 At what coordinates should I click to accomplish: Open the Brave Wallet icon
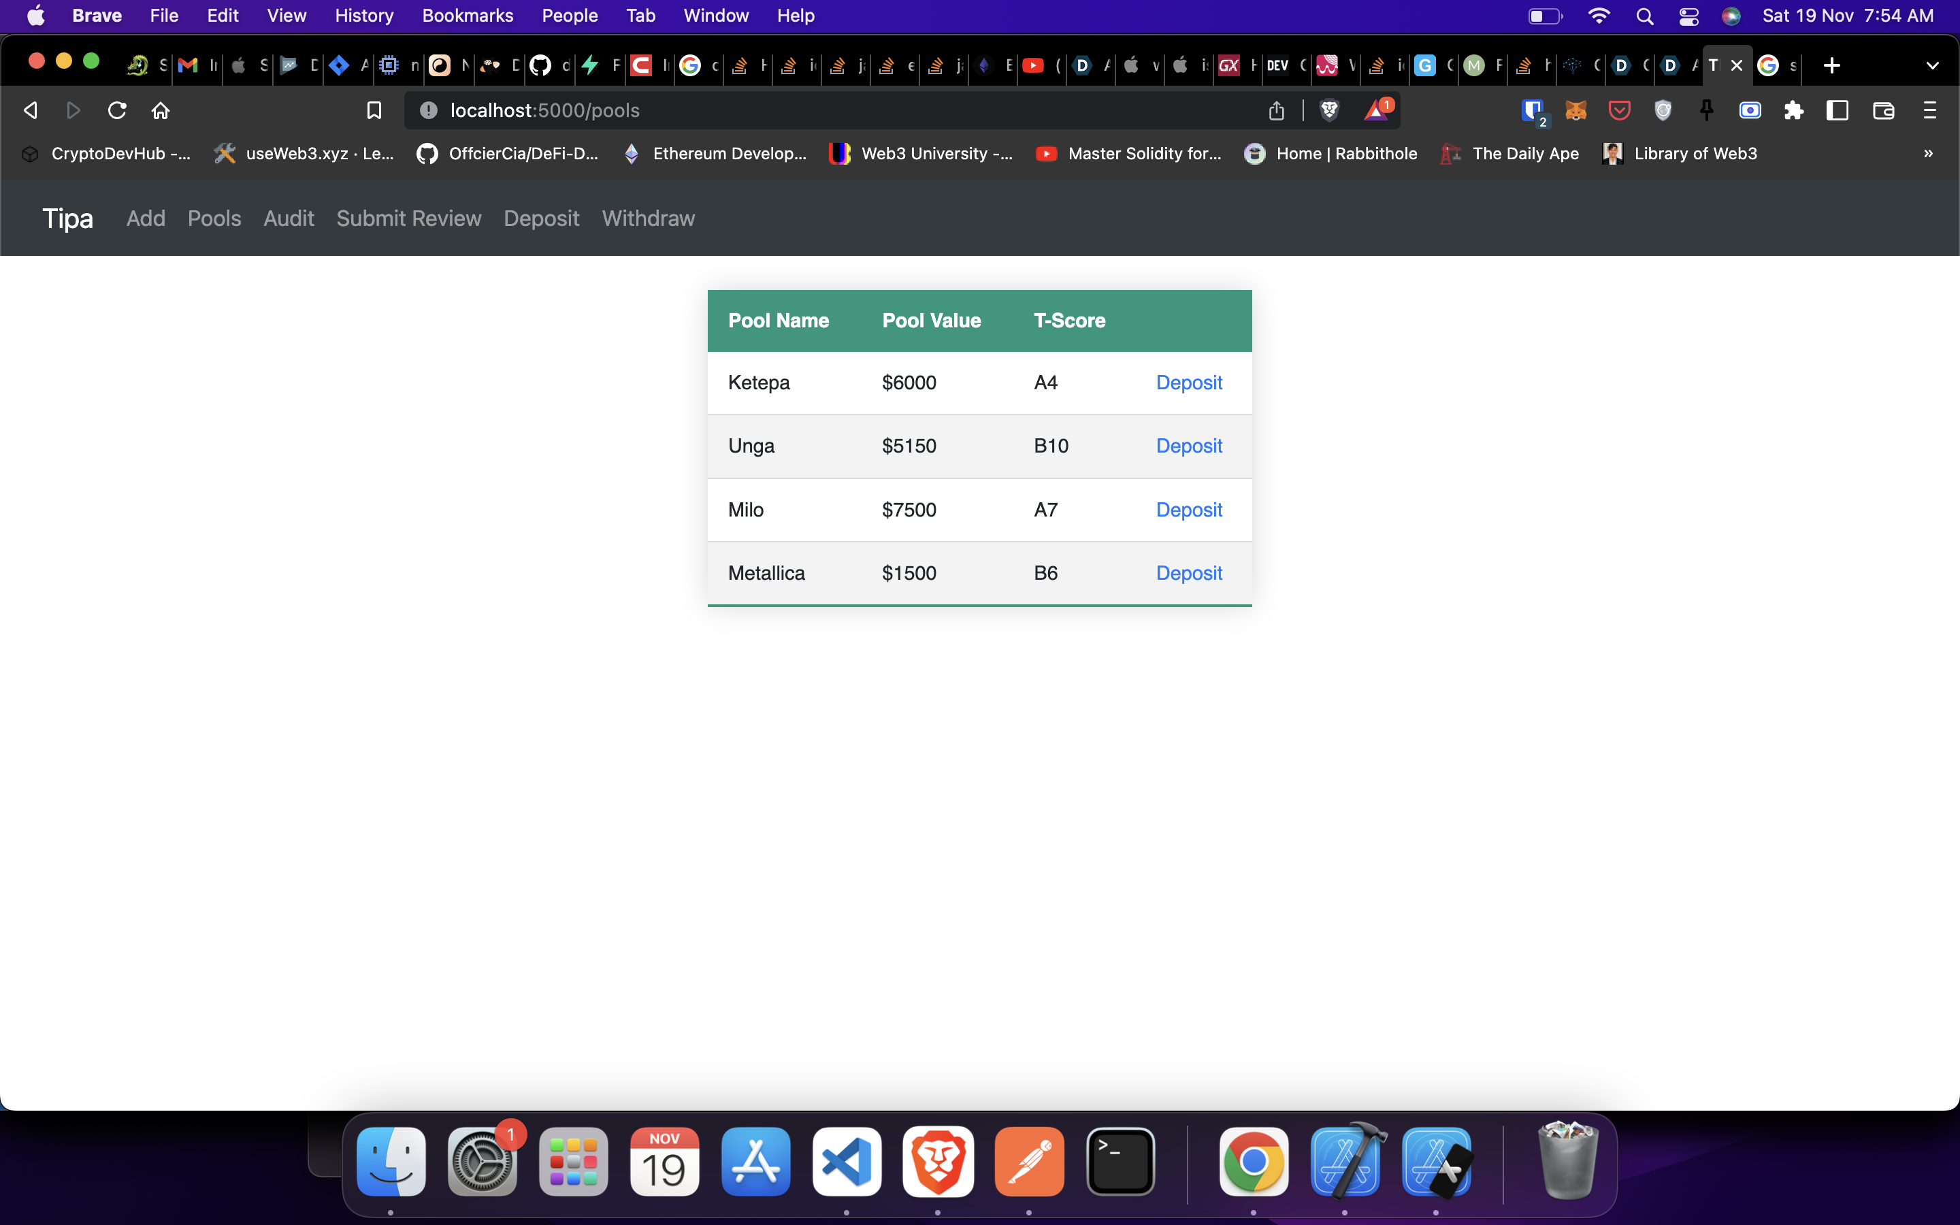(1883, 110)
